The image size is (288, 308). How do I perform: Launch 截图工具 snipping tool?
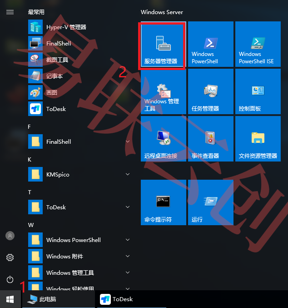point(80,60)
